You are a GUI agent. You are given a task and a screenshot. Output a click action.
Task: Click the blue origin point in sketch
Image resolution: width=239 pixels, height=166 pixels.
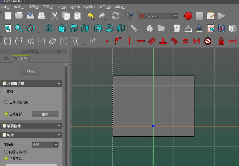153,126
